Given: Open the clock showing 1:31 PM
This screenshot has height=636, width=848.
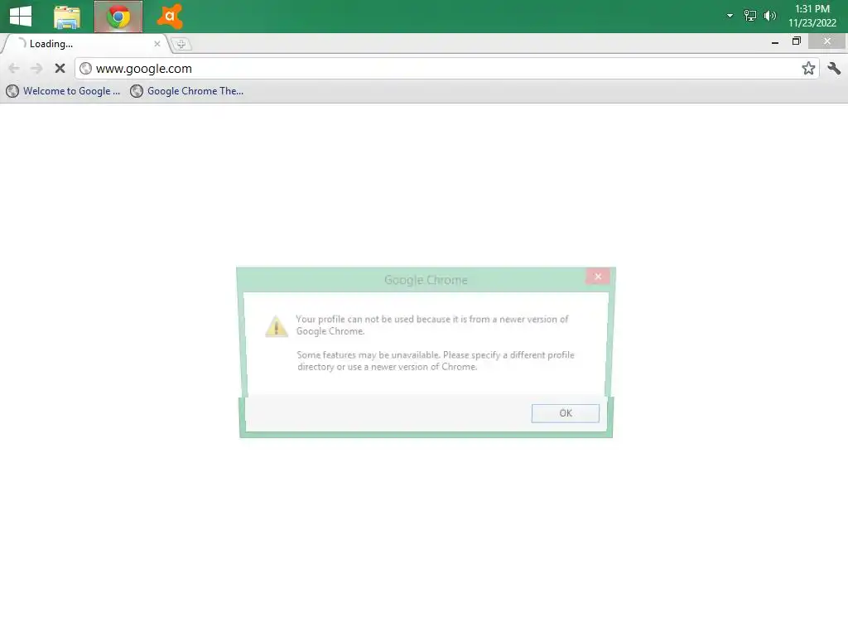Looking at the screenshot, I should (x=812, y=16).
